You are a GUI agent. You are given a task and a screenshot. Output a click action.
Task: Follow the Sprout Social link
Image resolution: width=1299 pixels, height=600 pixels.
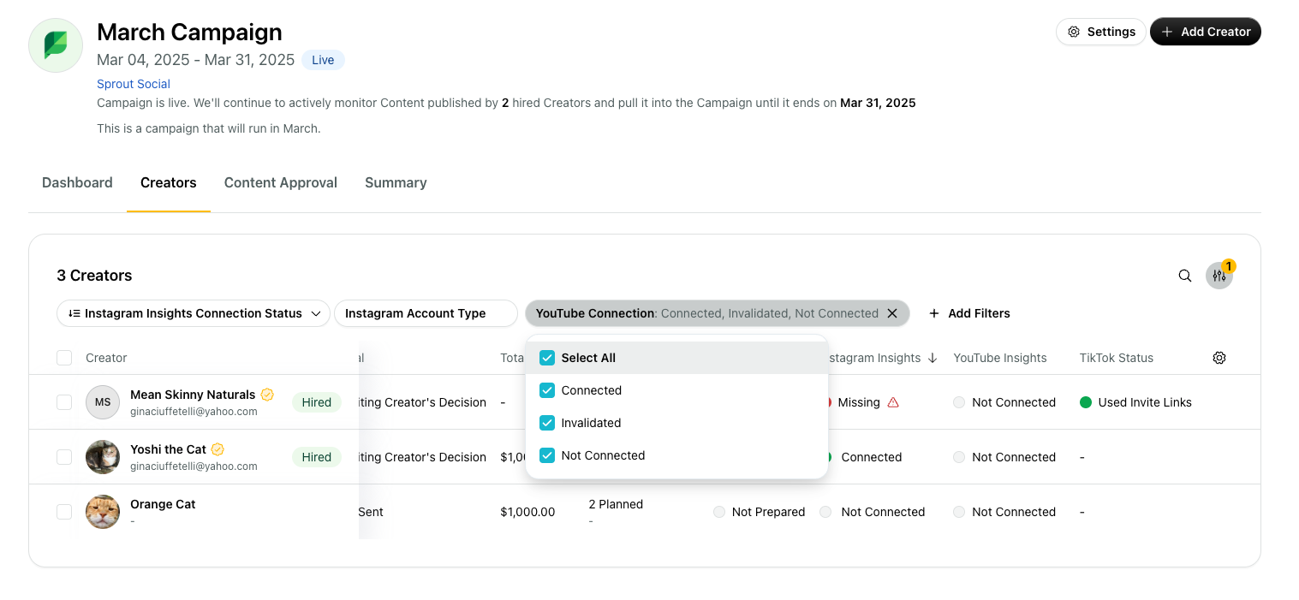(x=133, y=84)
